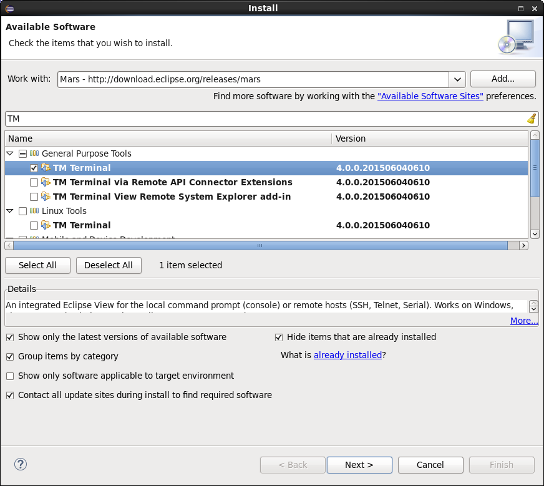The height and width of the screenshot is (486, 544).
Task: Click the Remote API Connector Extensions feature icon
Action: (x=46, y=182)
